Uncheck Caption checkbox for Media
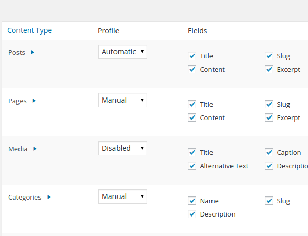Image resolution: width=308 pixels, height=236 pixels. pos(269,152)
